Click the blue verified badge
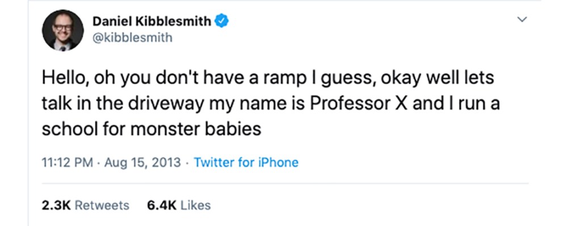 (x=222, y=21)
